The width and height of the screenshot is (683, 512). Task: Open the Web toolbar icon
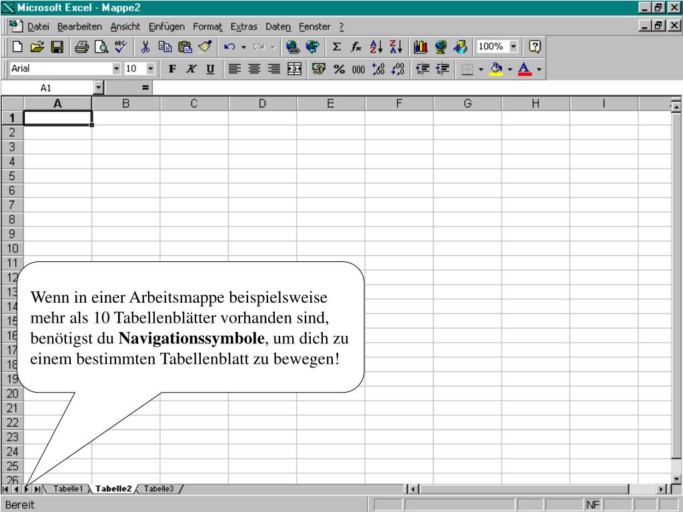pos(312,47)
